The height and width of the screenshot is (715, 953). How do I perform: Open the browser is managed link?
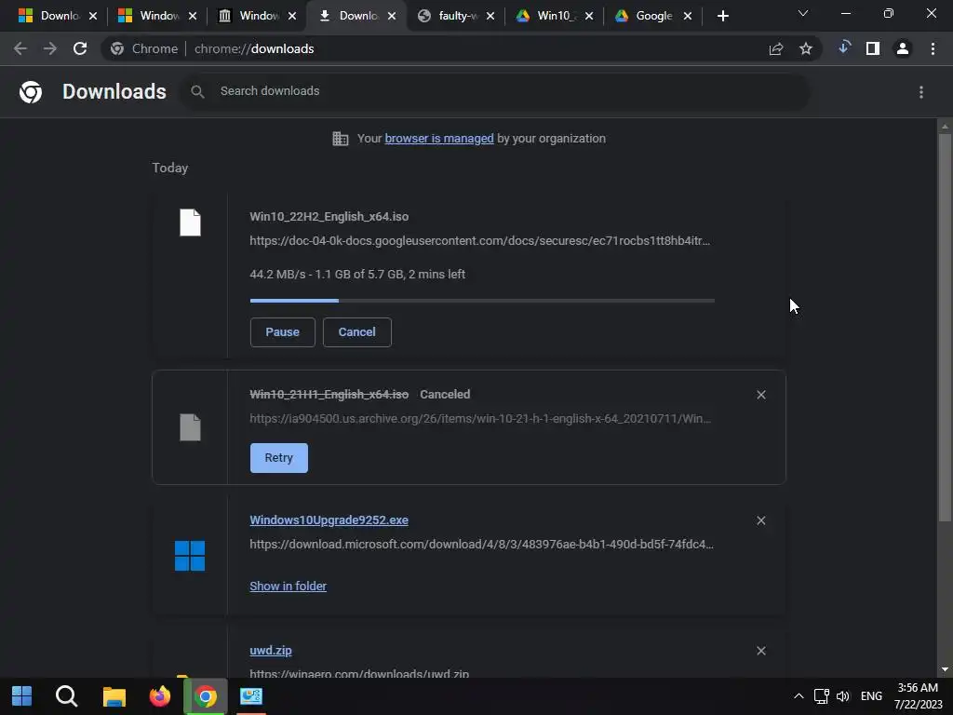(x=439, y=139)
